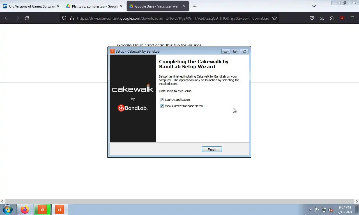Click the drive.usercontent.google.com address bar
The width and height of the screenshot is (359, 215).
pyautogui.click(x=173, y=18)
